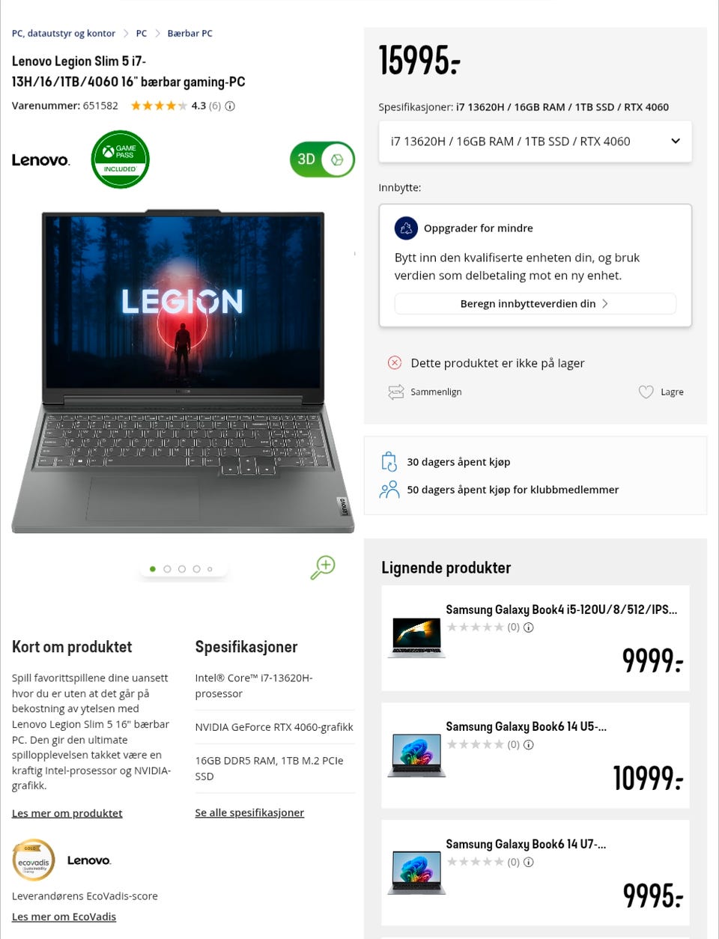
Task: Open Se alle spesifikasjoner link
Action: tap(249, 812)
